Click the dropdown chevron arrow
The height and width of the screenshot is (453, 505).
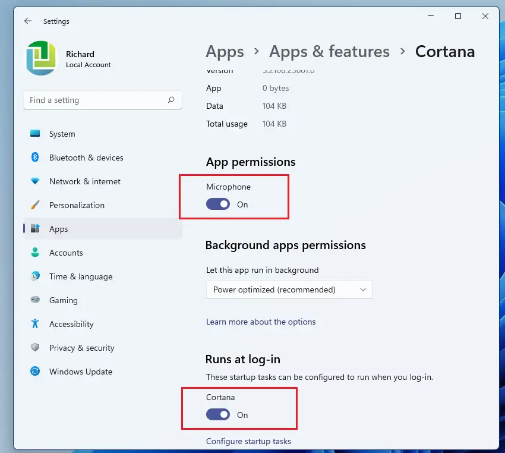(x=362, y=290)
